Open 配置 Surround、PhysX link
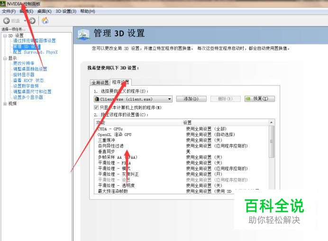The height and width of the screenshot is (241, 328). click(x=35, y=52)
